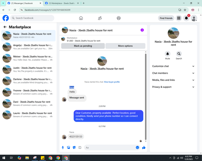Click the house thumbnail in right panel

[173, 33]
